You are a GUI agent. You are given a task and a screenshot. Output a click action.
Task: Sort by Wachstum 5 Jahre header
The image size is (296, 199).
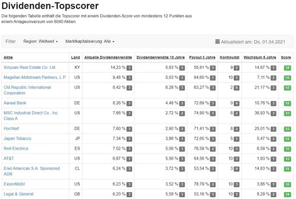point(260,57)
